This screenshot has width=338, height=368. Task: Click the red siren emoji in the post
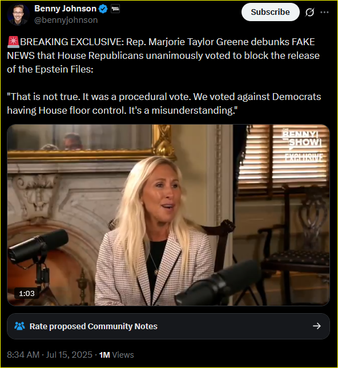(x=13, y=42)
